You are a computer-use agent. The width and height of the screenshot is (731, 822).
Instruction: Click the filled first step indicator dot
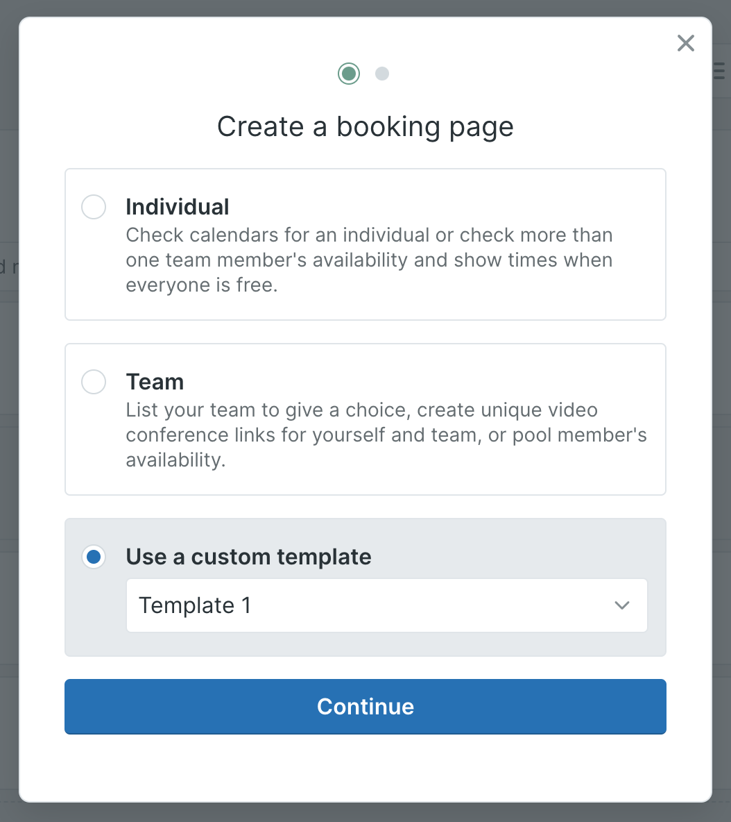[x=349, y=73]
